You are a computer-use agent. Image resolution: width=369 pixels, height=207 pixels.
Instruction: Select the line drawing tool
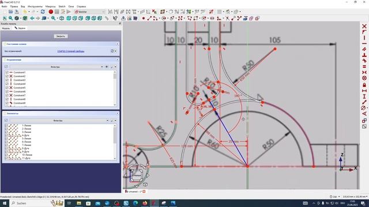click(x=149, y=18)
